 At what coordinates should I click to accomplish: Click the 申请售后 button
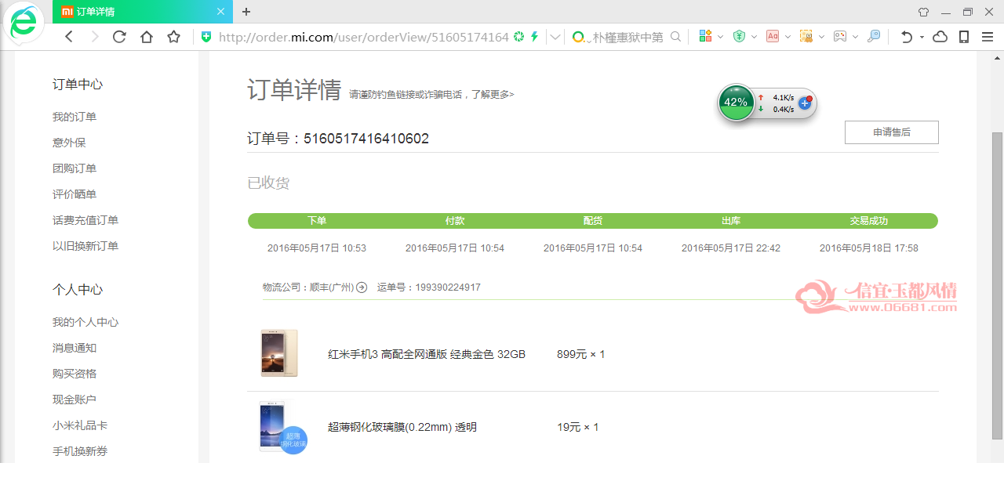(x=892, y=132)
